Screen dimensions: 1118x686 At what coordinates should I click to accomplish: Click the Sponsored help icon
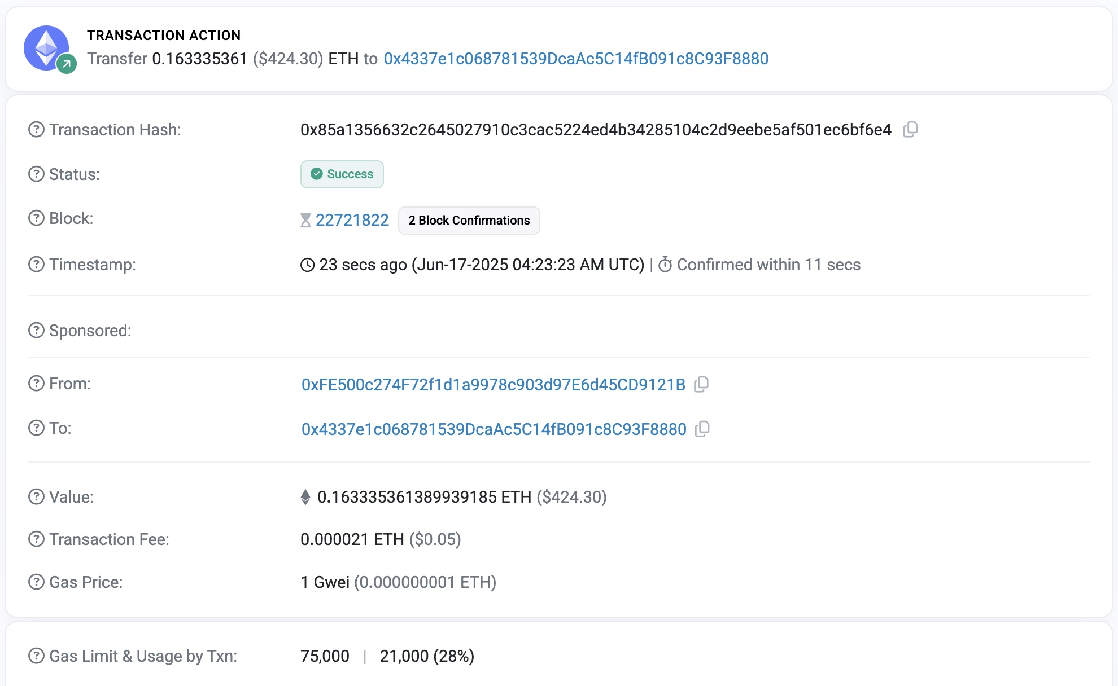click(36, 331)
